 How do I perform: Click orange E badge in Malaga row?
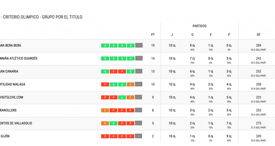(x=130, y=84)
